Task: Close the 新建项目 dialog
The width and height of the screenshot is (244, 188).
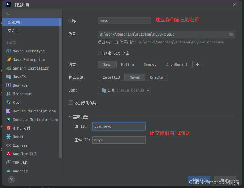Action: (x=234, y=5)
